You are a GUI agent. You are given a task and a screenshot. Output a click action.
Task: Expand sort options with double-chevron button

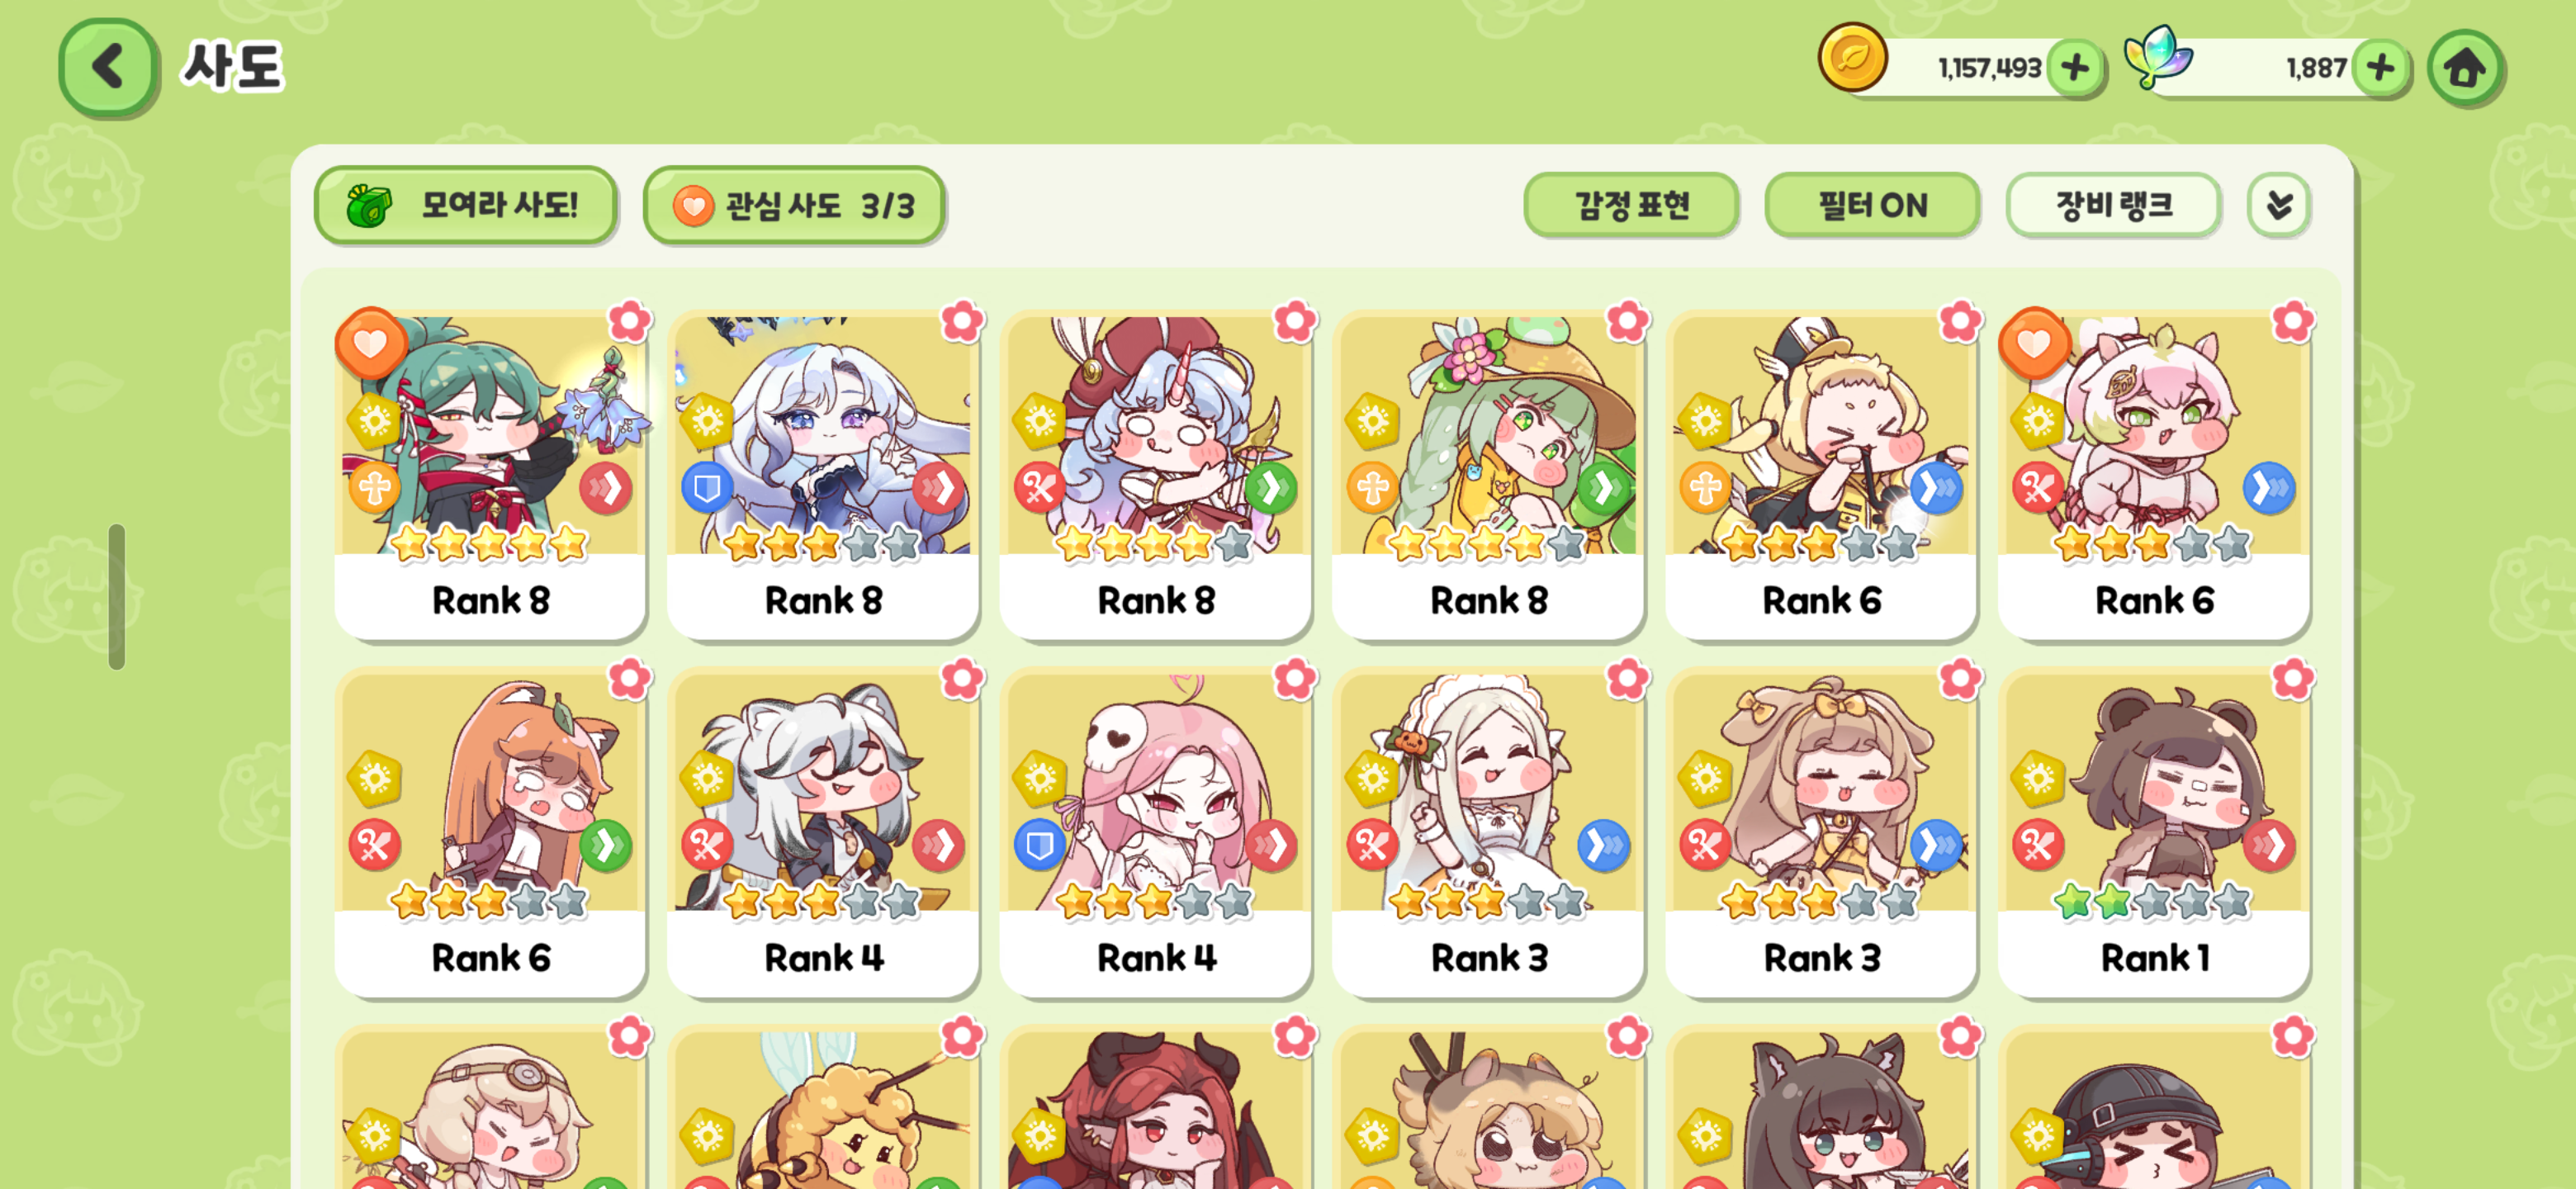(2278, 205)
